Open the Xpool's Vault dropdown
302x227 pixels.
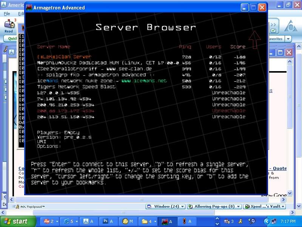[x=265, y=206]
